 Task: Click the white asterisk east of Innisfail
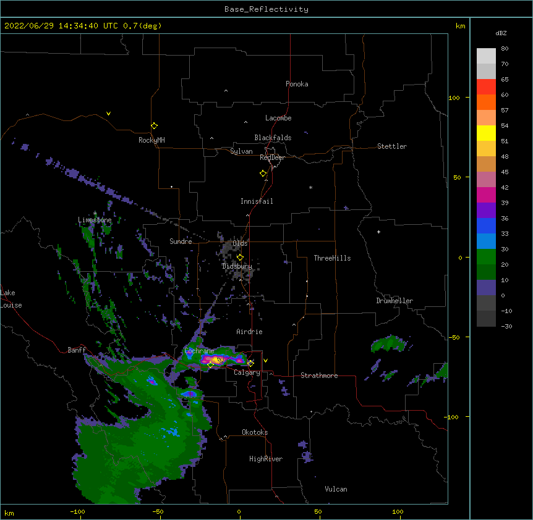tap(310, 187)
